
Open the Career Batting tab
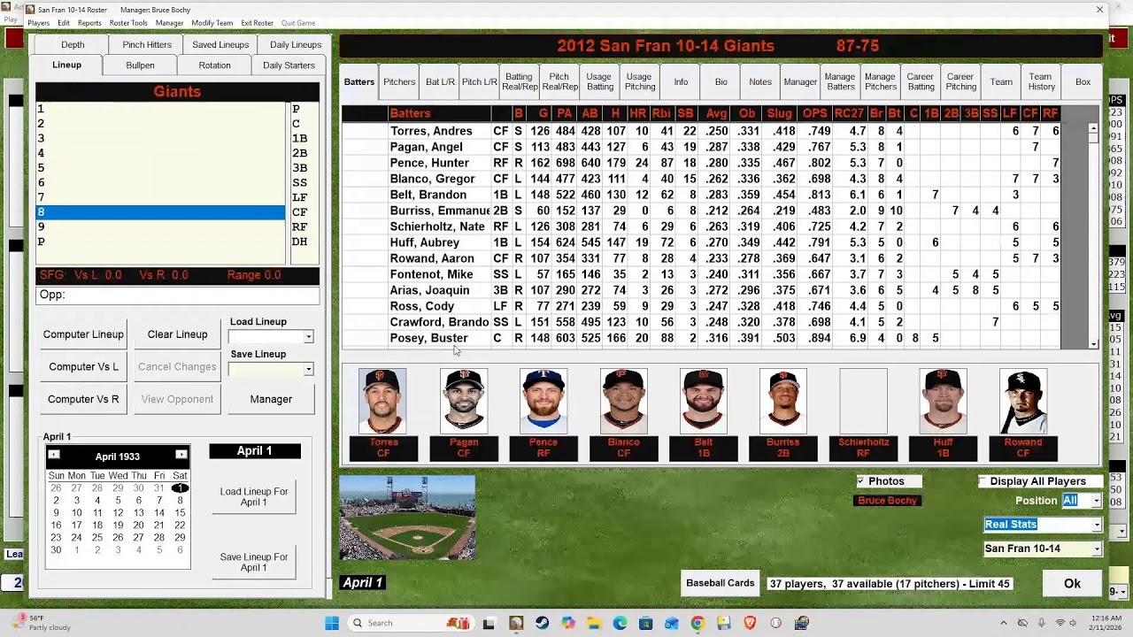tap(921, 82)
